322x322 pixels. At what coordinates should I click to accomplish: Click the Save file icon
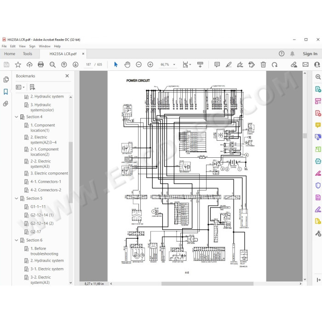6,65
